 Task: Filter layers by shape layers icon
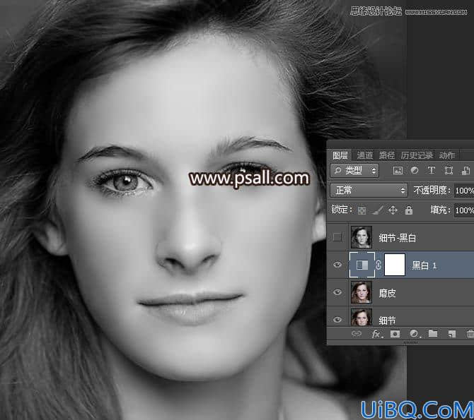tap(449, 171)
